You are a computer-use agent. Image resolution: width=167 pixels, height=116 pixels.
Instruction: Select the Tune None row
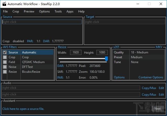[139, 62]
